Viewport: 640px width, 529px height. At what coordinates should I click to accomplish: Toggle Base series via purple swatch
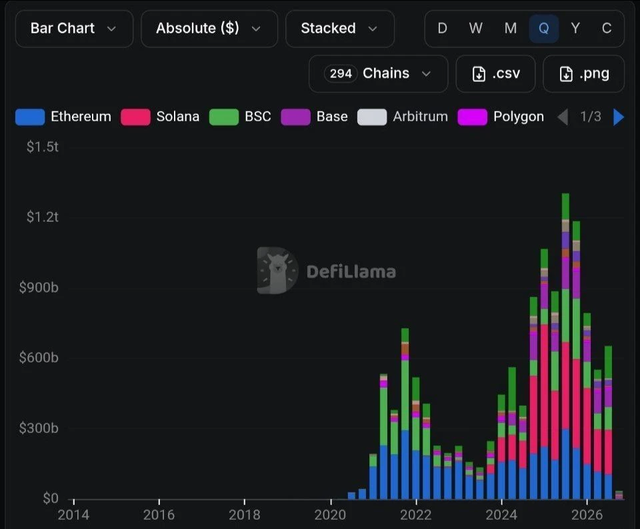point(295,117)
